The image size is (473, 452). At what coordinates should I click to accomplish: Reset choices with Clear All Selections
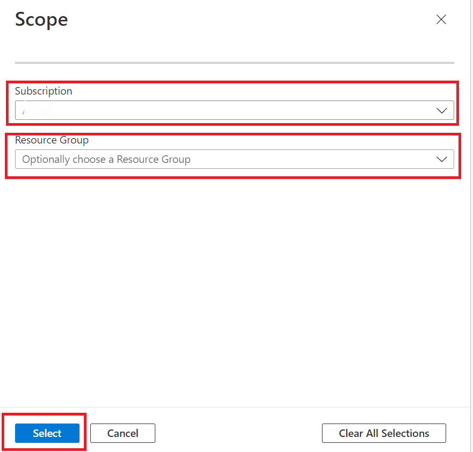pyautogui.click(x=383, y=433)
